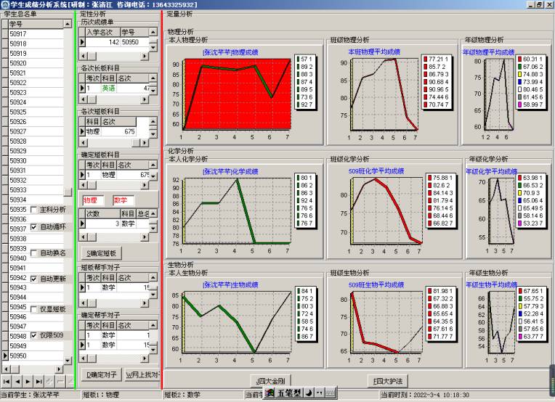
Task: Go to first record in navigator
Action: coord(7,380)
